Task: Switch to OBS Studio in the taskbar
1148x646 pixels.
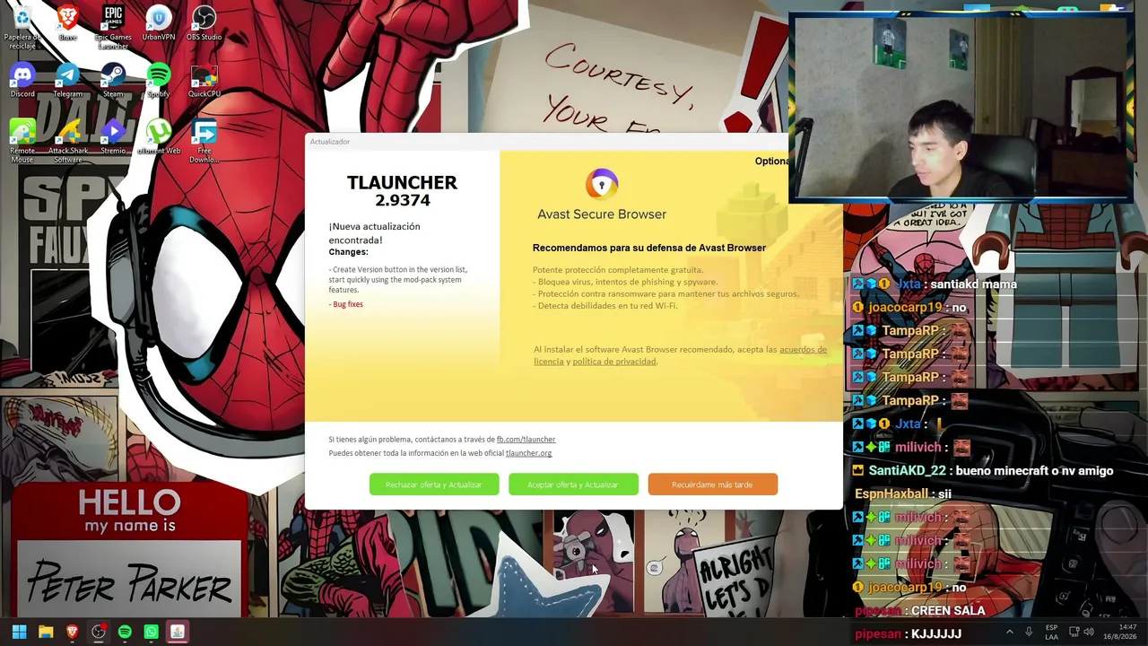Action: click(x=99, y=632)
